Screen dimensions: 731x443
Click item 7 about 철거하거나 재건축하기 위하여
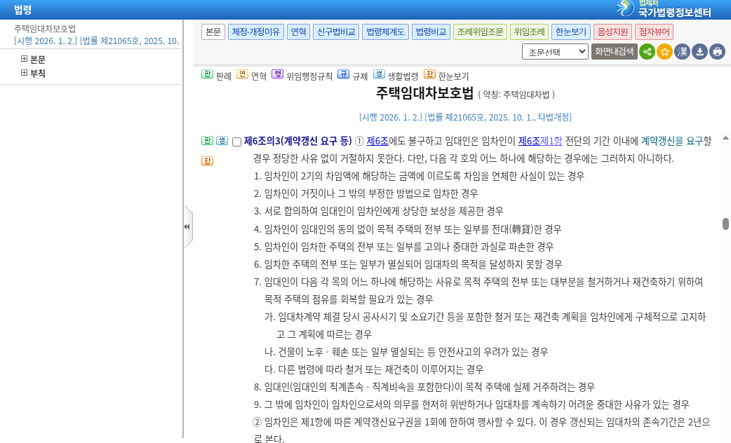(478, 290)
